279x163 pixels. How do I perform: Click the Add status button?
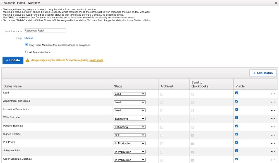click(263, 73)
